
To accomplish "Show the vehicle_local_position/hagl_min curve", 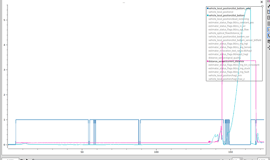I will [227, 75].
